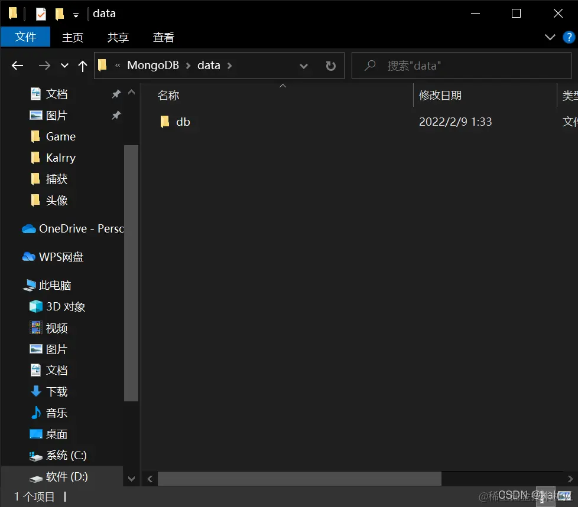Image resolution: width=578 pixels, height=507 pixels.
Task: Open 视频 under 此电脑
Action: [56, 328]
